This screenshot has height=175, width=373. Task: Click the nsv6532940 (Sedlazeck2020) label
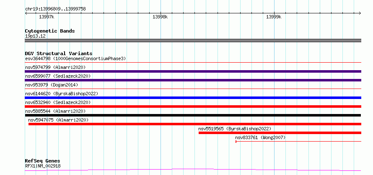pos(58,102)
